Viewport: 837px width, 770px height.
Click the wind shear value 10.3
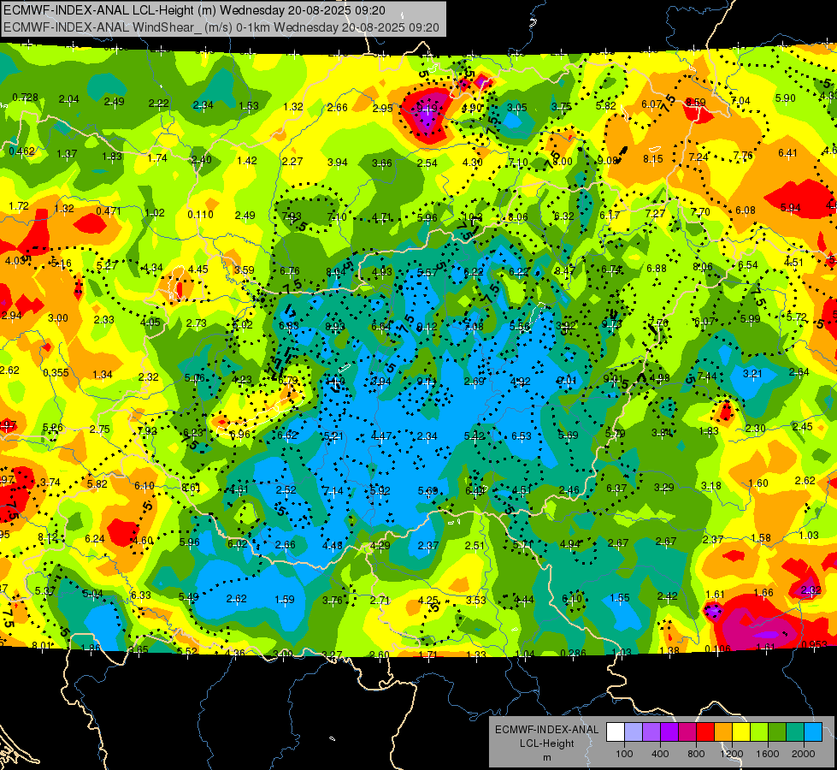(x=473, y=217)
